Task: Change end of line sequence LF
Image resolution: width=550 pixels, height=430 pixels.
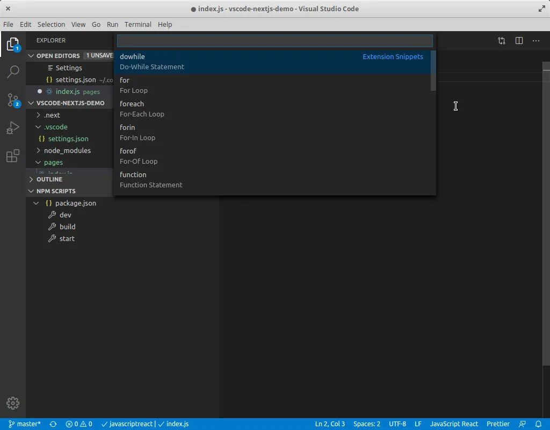Action: click(x=418, y=424)
